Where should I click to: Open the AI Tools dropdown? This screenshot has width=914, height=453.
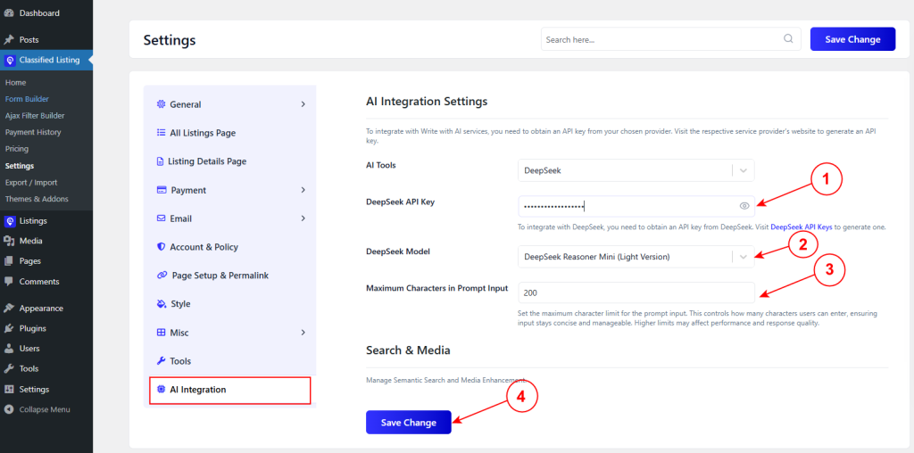coord(636,170)
